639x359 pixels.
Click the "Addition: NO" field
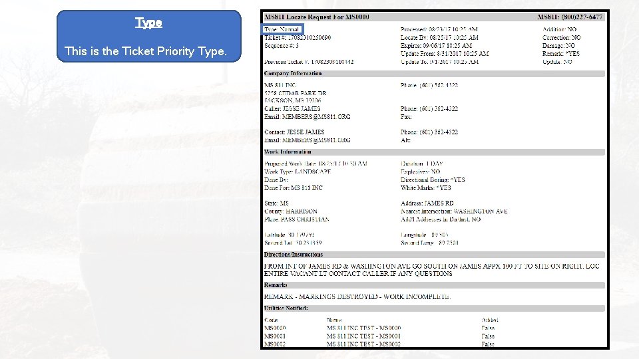coord(559,29)
